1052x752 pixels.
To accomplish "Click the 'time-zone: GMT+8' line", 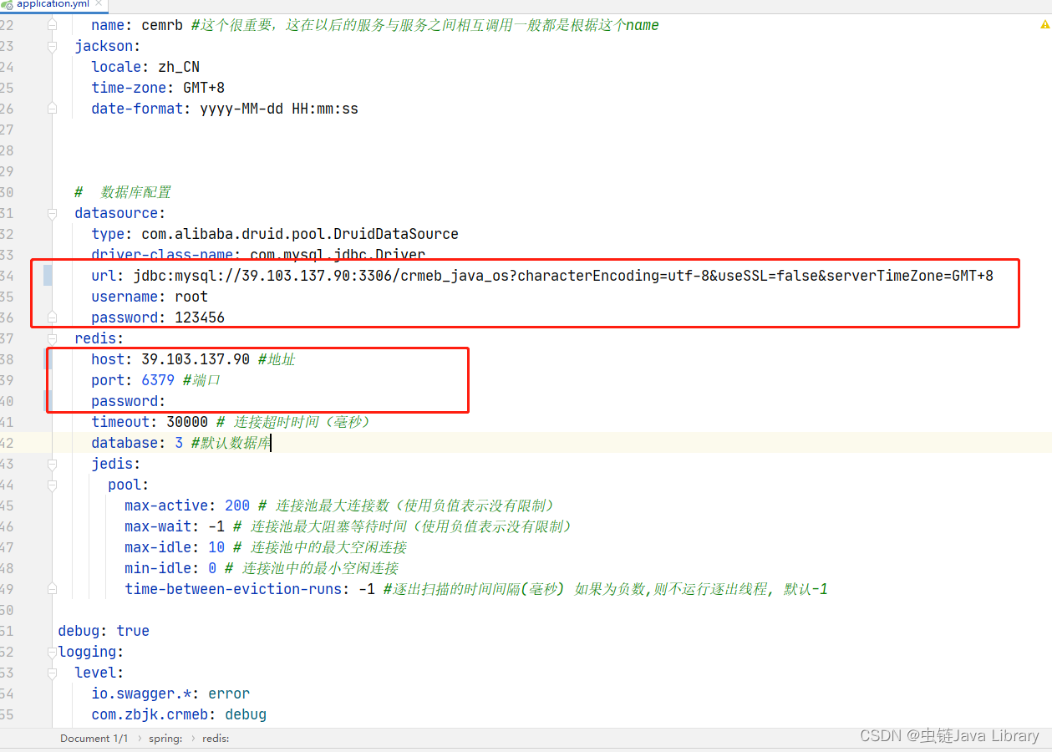I will pyautogui.click(x=158, y=88).
